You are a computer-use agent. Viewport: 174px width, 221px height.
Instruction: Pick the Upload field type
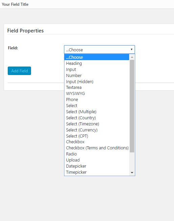pos(97,160)
